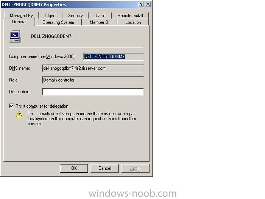Image resolution: width=265 pixels, height=199 pixels.
Task: Switch to the Managed By tab
Action: click(x=21, y=16)
